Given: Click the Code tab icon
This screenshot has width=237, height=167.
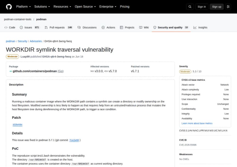Looking at the screenshot, I should pos(6,28).
